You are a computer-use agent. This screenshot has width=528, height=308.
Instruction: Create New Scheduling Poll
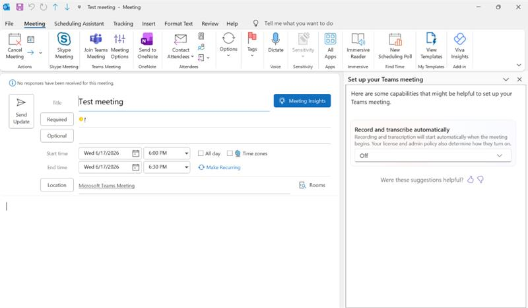(x=395, y=46)
